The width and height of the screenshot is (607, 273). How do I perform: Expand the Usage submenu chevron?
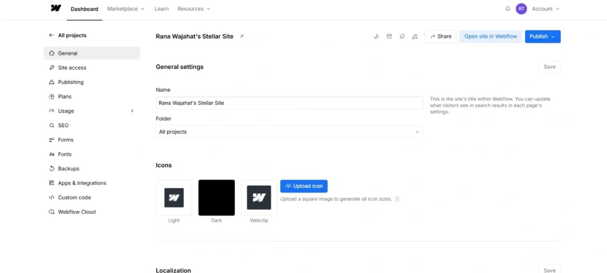[x=132, y=111]
